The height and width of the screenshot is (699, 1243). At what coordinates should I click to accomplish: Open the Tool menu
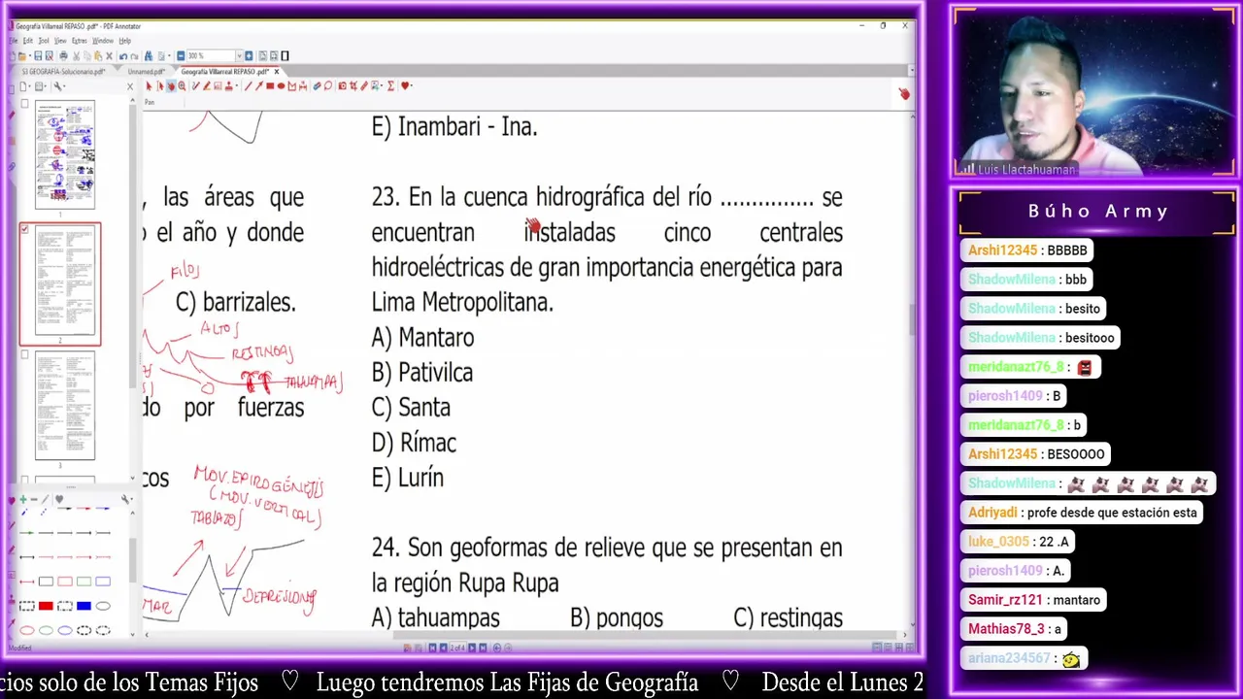[x=44, y=41]
